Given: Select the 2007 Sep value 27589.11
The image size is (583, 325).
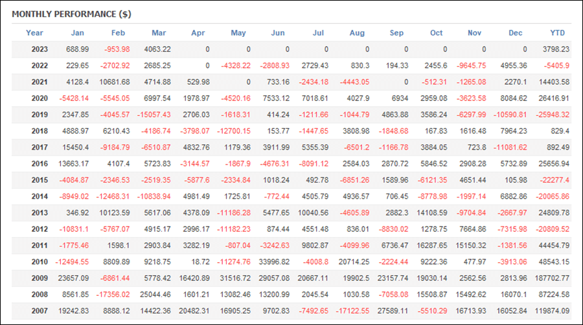Looking at the screenshot, I should click(x=393, y=311).
